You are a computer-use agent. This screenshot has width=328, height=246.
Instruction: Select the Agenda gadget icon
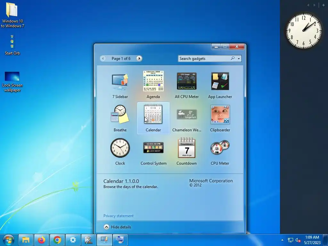tap(153, 81)
